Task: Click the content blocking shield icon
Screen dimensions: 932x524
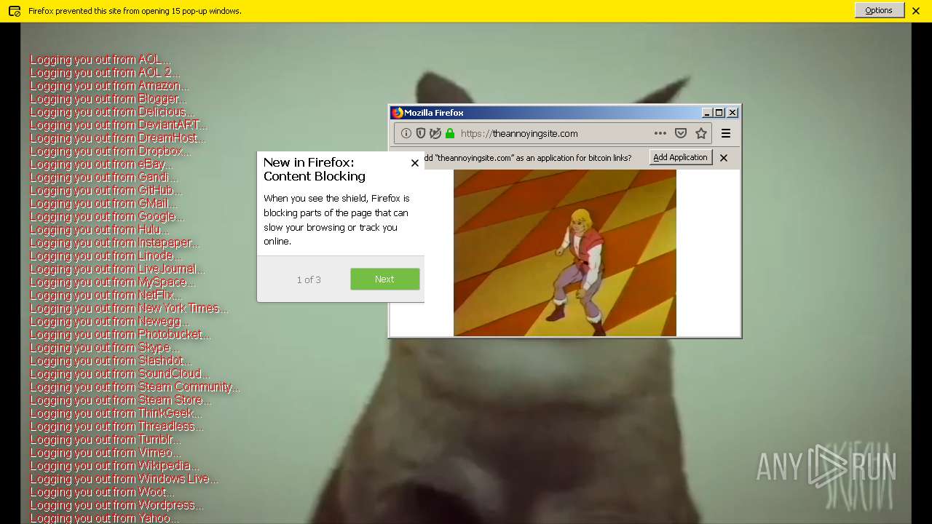Action: tap(421, 133)
